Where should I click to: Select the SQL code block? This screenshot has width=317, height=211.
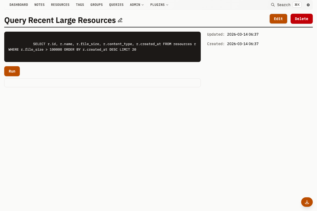click(102, 47)
